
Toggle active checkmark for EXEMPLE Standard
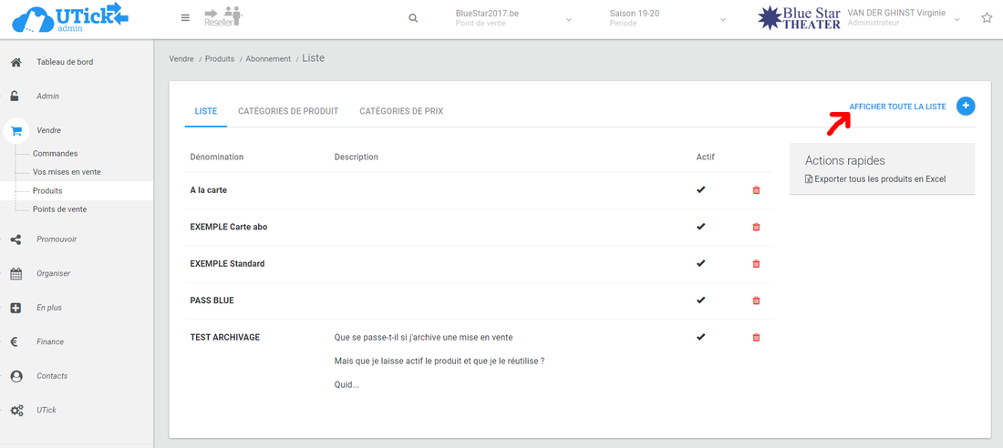point(700,263)
